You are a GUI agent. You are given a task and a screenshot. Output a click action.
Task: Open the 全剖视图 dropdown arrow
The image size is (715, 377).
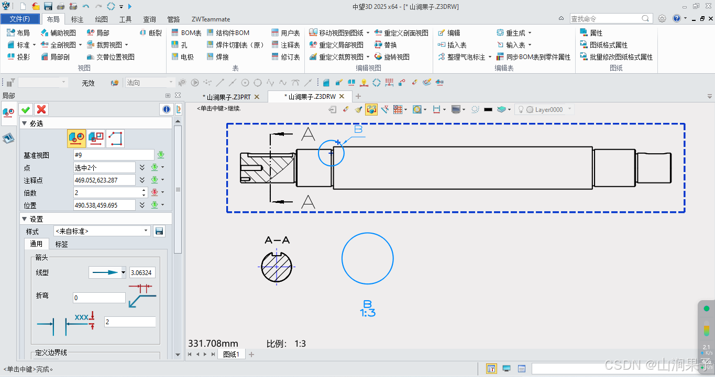tap(80, 45)
